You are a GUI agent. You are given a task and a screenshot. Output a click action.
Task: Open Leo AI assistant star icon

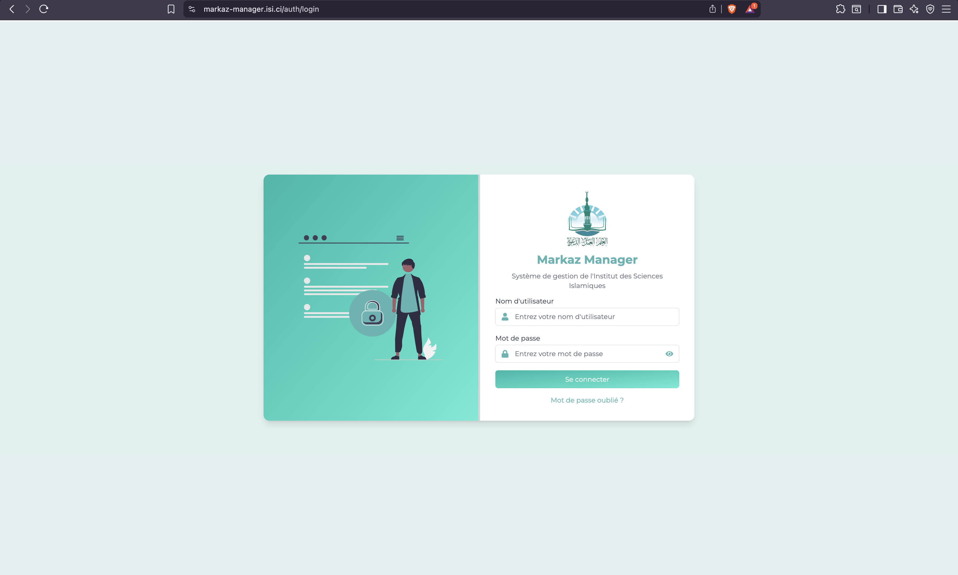click(x=914, y=9)
